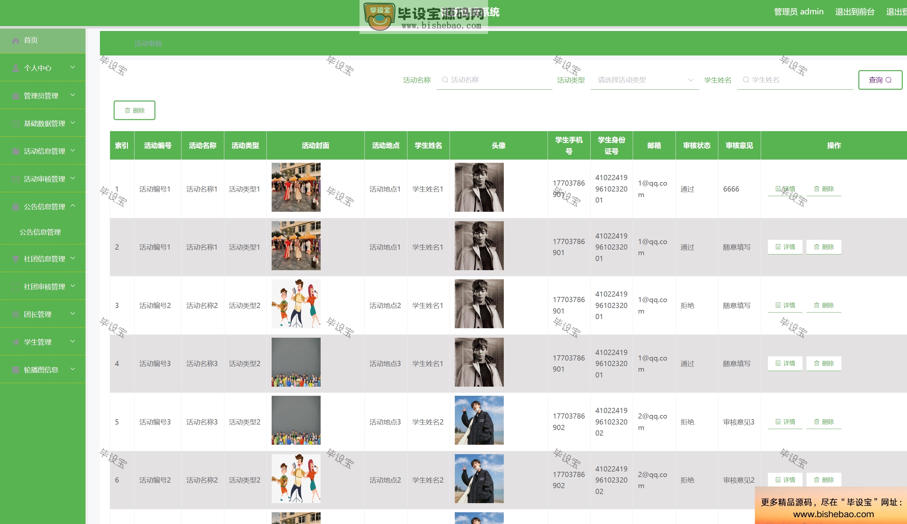Open the 请选择活动类型 dropdown
This screenshot has width=907, height=524.
tap(644, 80)
